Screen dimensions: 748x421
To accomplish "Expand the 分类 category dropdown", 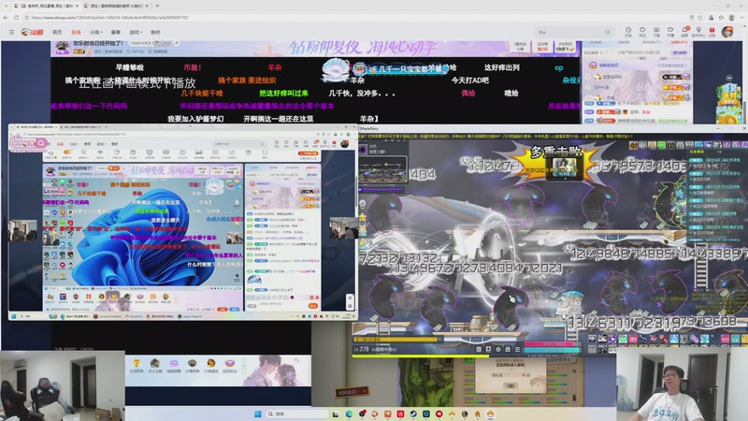I will [x=96, y=32].
